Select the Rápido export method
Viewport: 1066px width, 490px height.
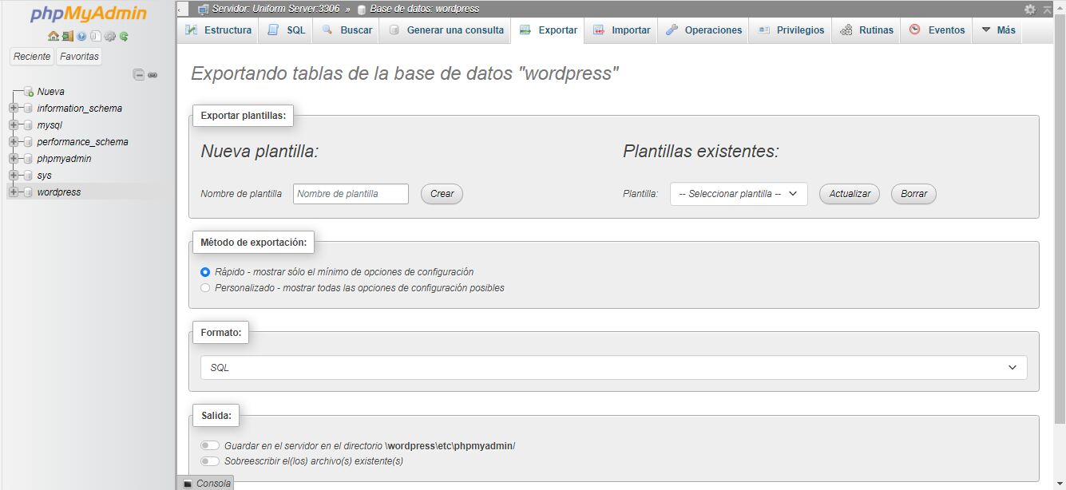tap(205, 271)
